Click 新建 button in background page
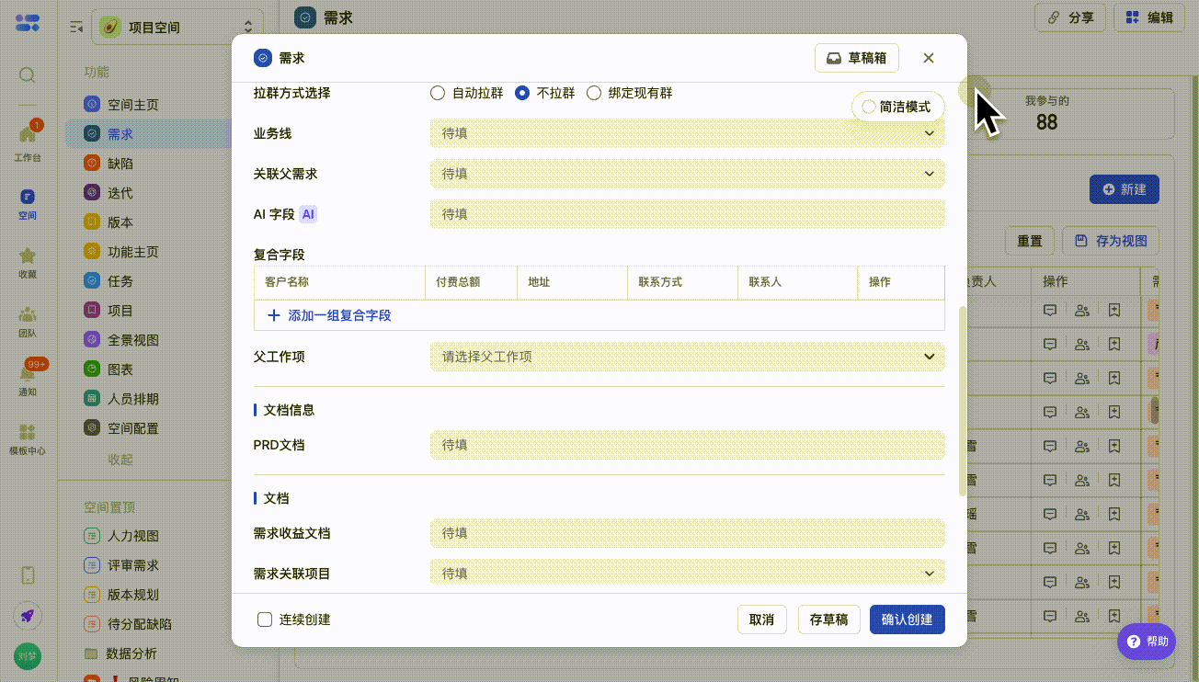The width and height of the screenshot is (1199, 682). click(1124, 189)
